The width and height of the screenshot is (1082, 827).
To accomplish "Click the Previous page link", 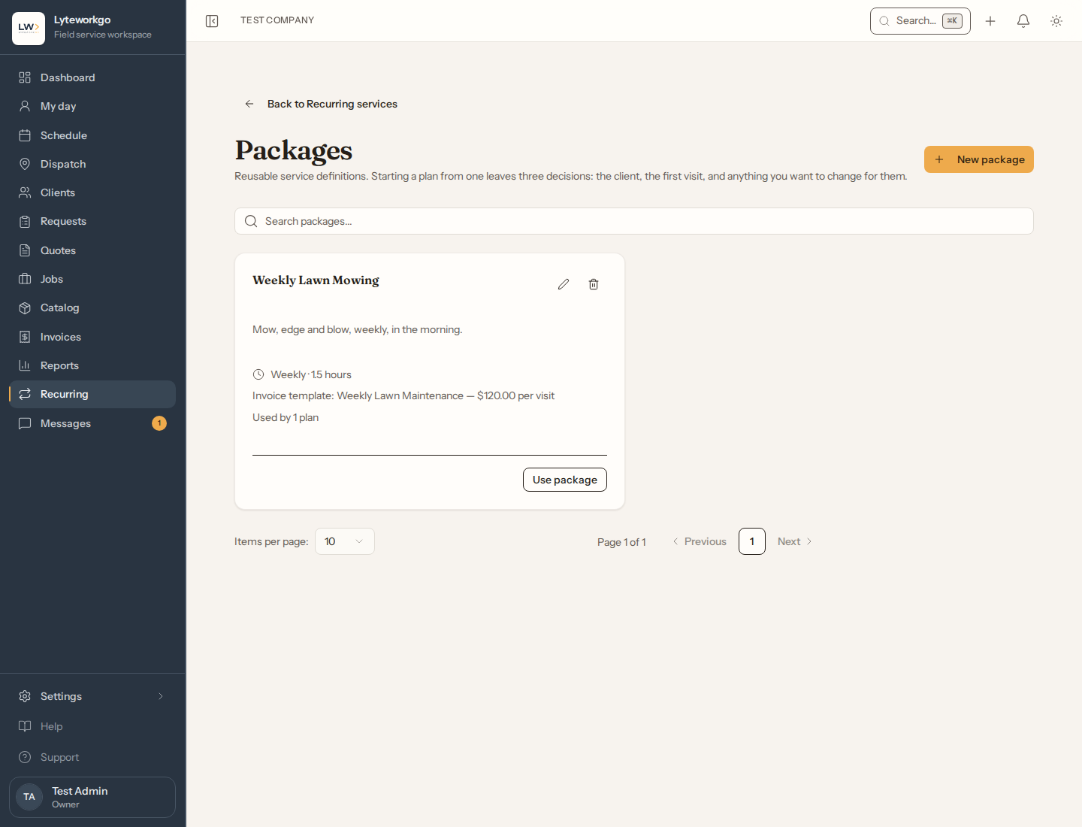I will [x=700, y=541].
